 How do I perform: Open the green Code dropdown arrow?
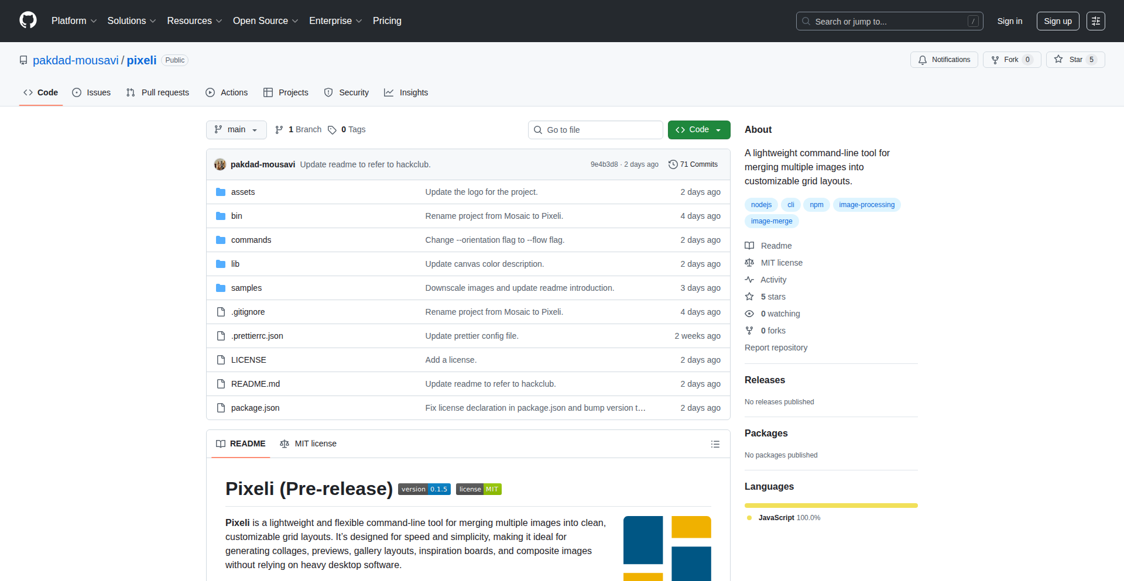coord(718,129)
